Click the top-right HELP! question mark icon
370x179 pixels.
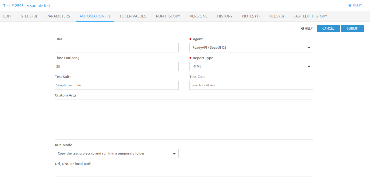point(350,5)
